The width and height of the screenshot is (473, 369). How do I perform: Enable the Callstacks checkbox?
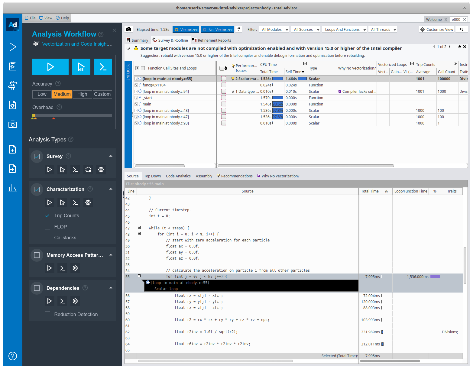pos(47,238)
